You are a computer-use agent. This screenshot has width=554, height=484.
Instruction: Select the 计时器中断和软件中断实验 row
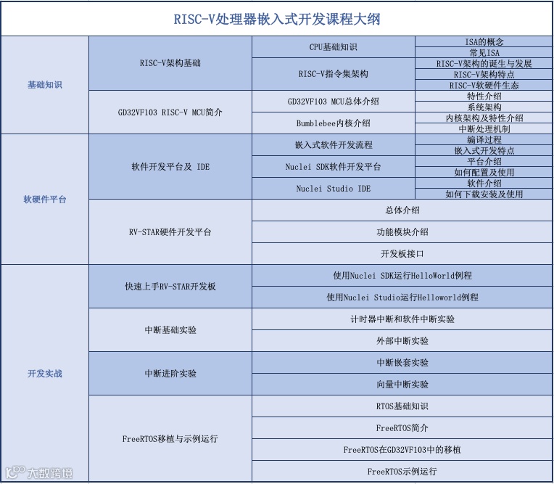(402, 319)
